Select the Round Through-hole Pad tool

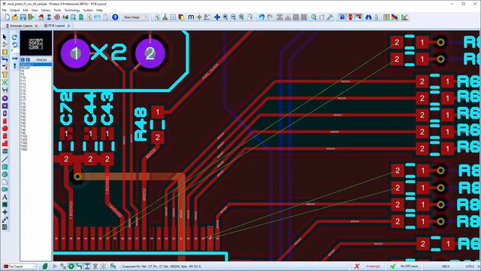click(5, 99)
